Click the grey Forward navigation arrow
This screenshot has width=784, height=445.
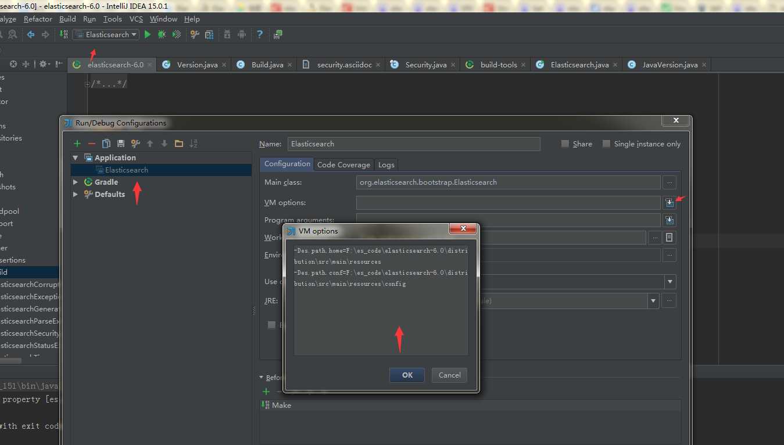point(45,35)
